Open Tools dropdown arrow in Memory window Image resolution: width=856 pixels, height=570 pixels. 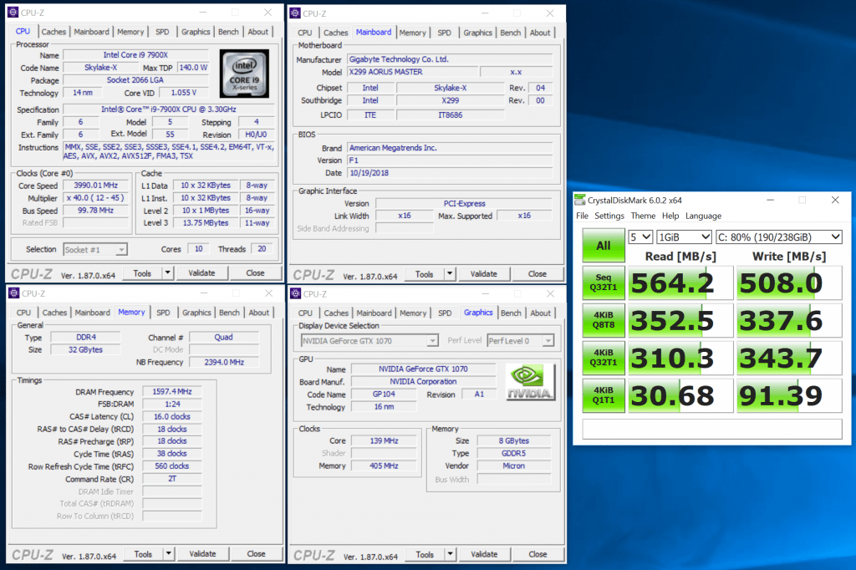point(167,553)
